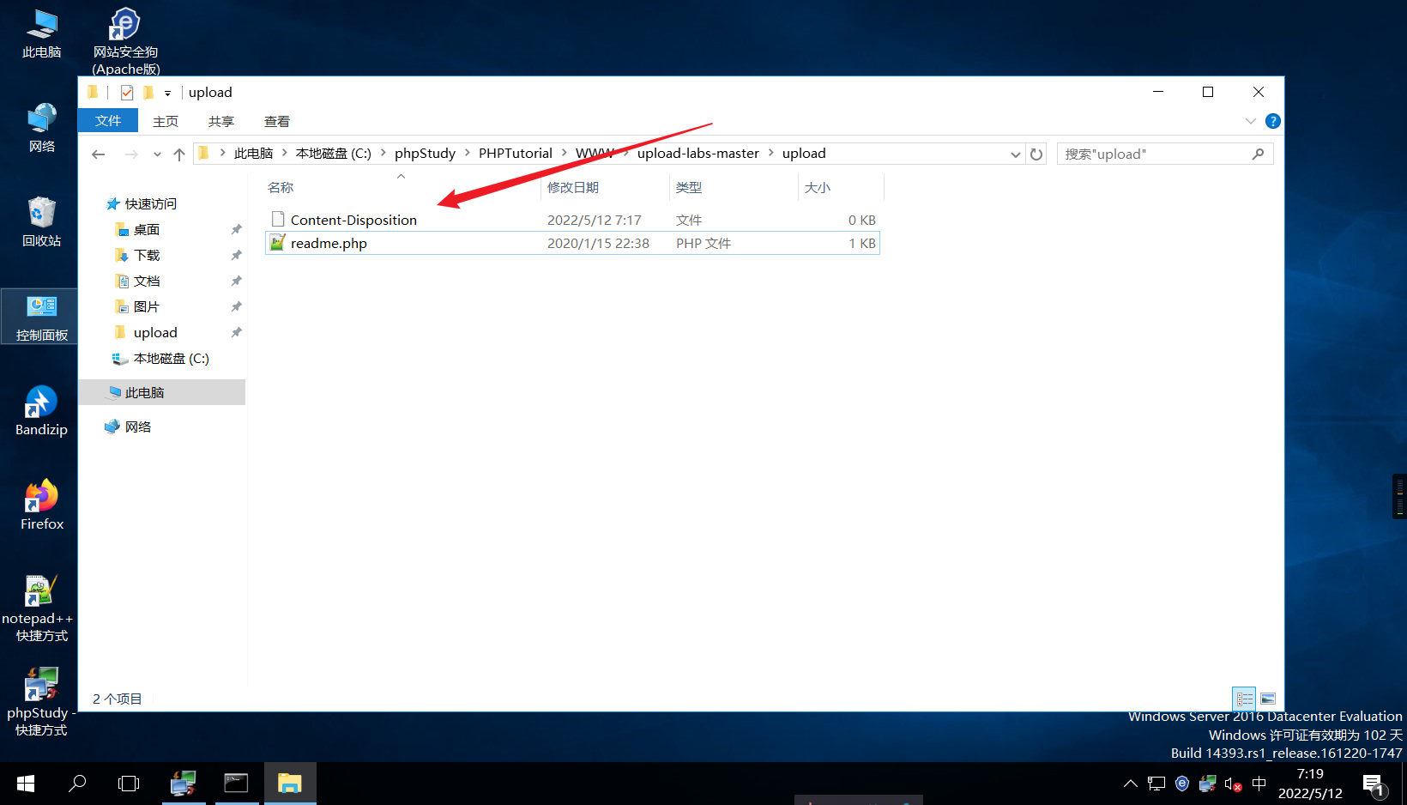
Task: Sort files by the 名称 column
Action: click(402, 187)
